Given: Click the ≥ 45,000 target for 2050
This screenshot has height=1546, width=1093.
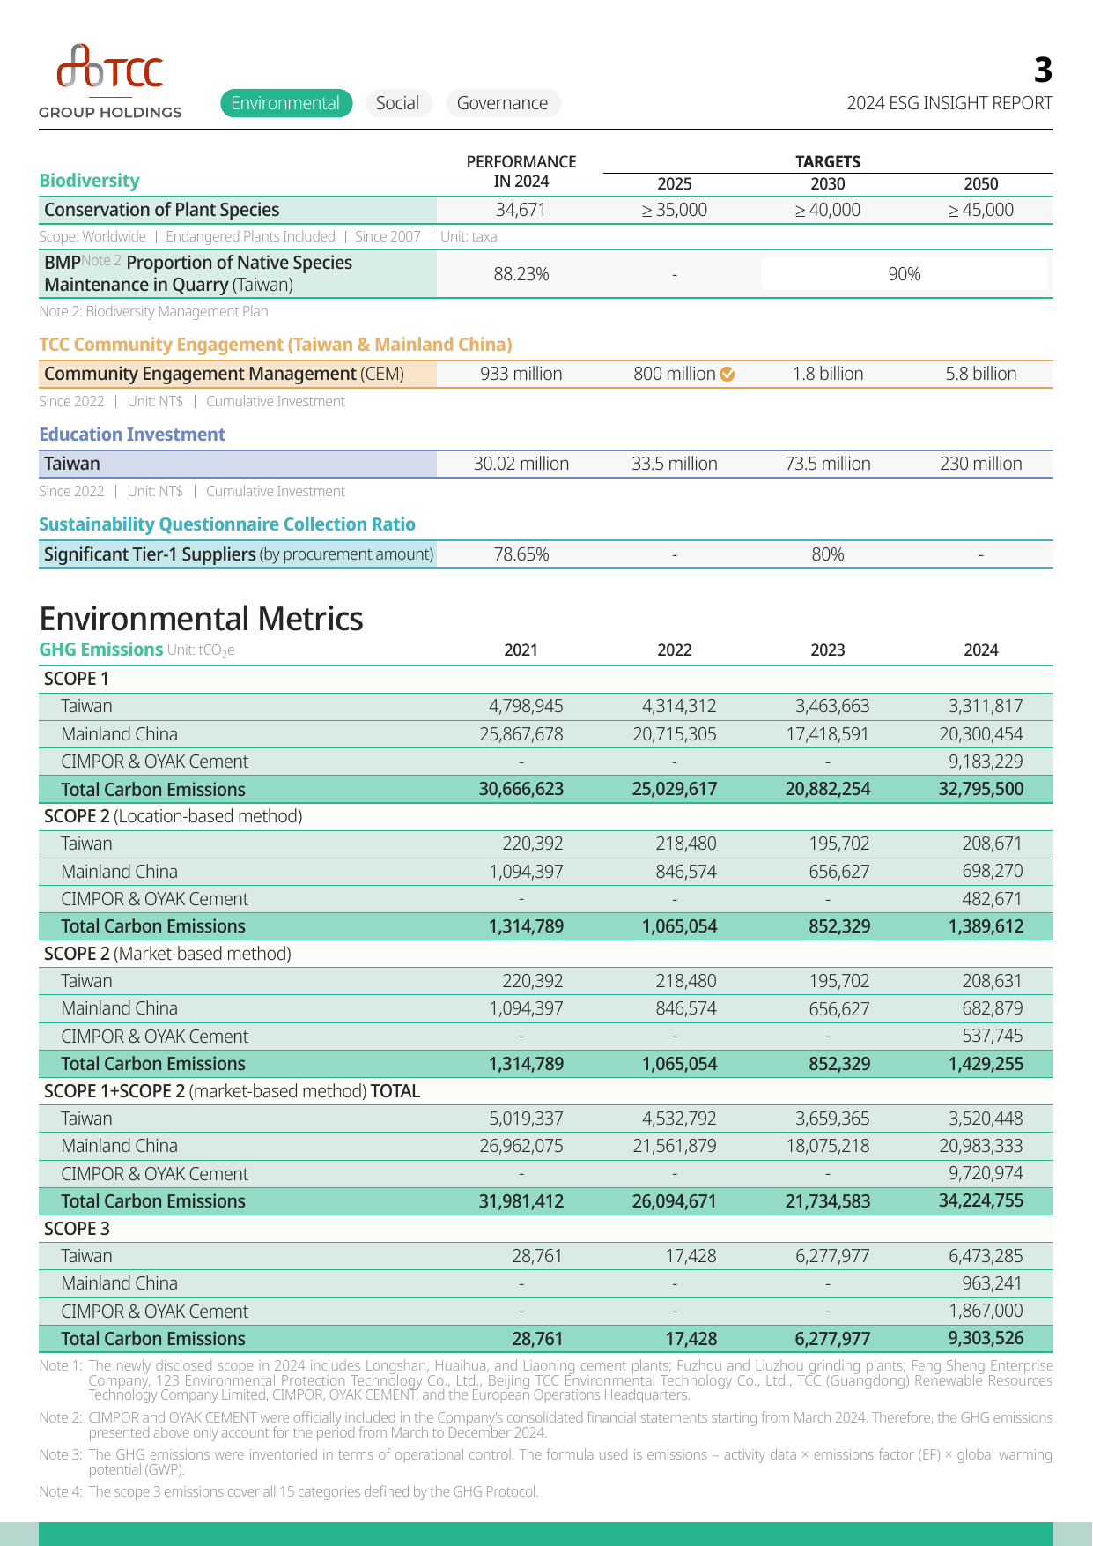Looking at the screenshot, I should (981, 210).
